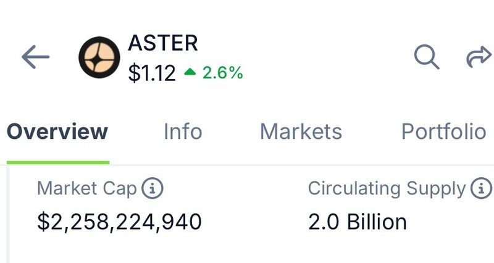Image resolution: width=494 pixels, height=263 pixels.
Task: Show Market Cap info tooltip icon
Action: tap(152, 189)
